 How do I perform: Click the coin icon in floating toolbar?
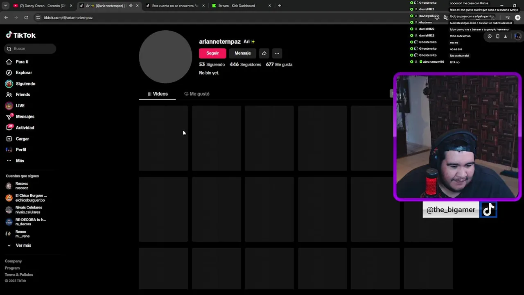[x=490, y=36]
